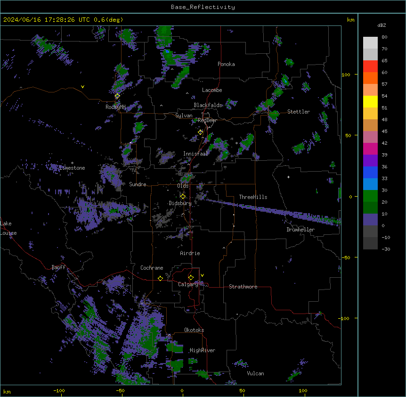This screenshot has width=406, height=397.
Task: Click the RockyMH label
Action: 115,107
